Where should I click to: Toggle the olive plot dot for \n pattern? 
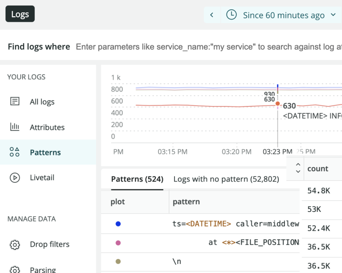coord(118,261)
